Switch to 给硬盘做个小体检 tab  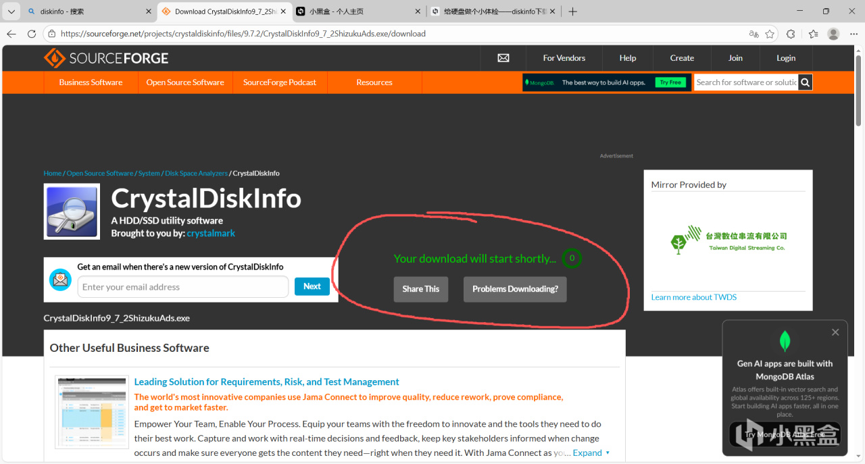coord(495,11)
